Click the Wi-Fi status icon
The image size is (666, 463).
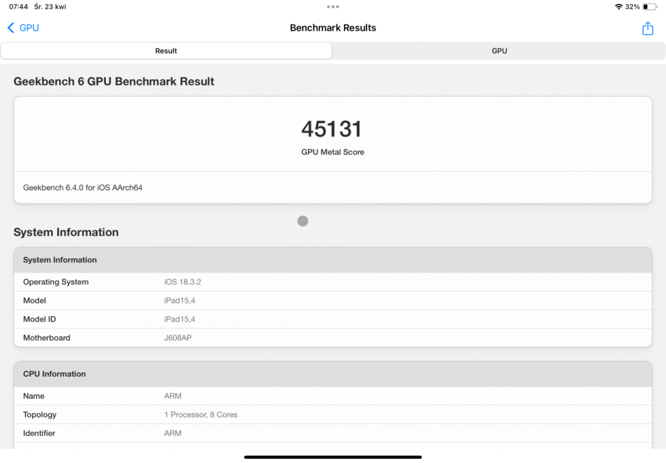(x=617, y=6)
